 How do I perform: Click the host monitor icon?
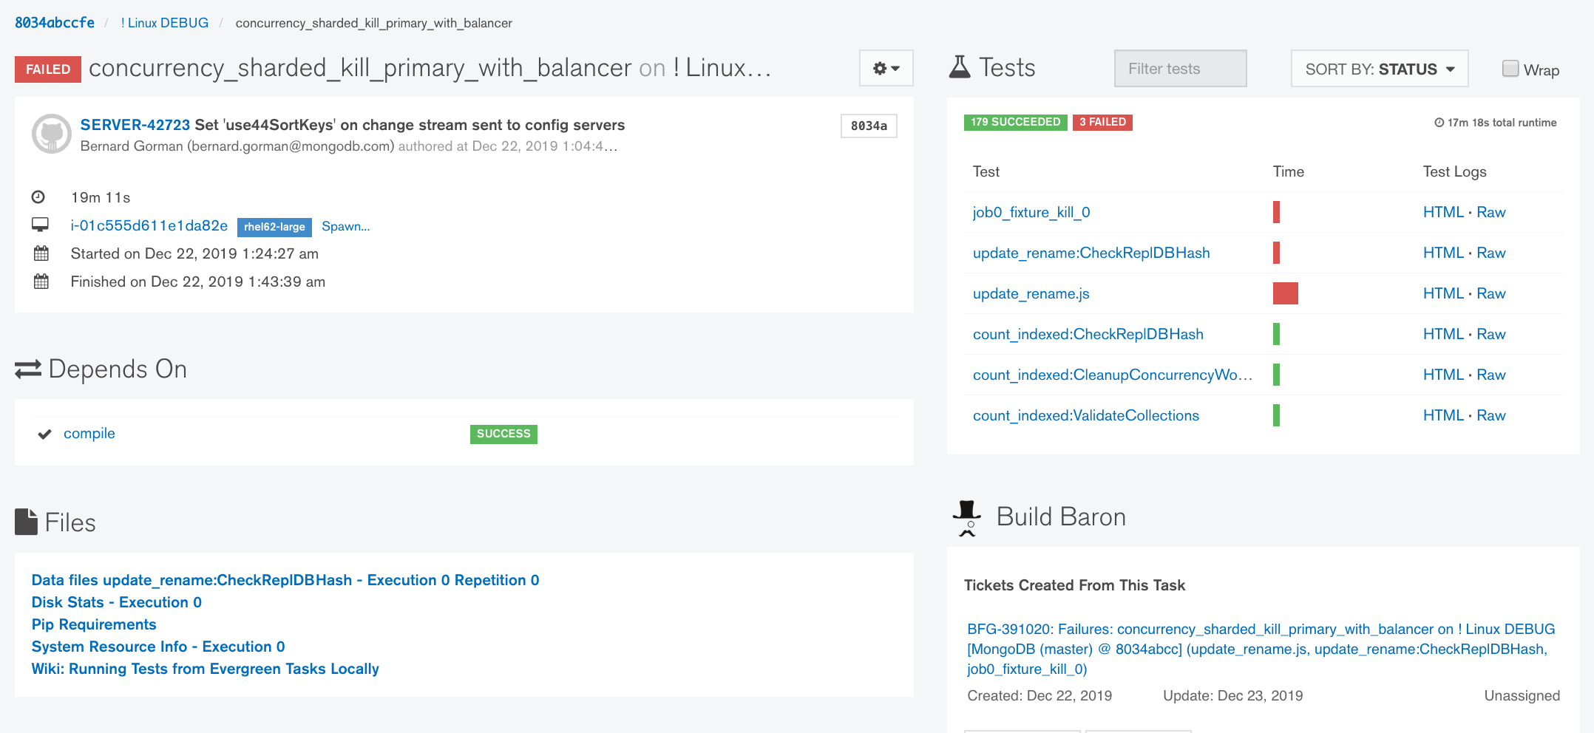(x=40, y=225)
